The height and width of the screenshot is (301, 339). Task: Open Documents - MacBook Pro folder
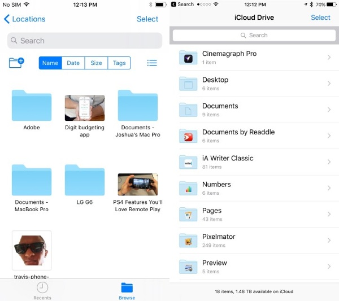click(x=32, y=180)
